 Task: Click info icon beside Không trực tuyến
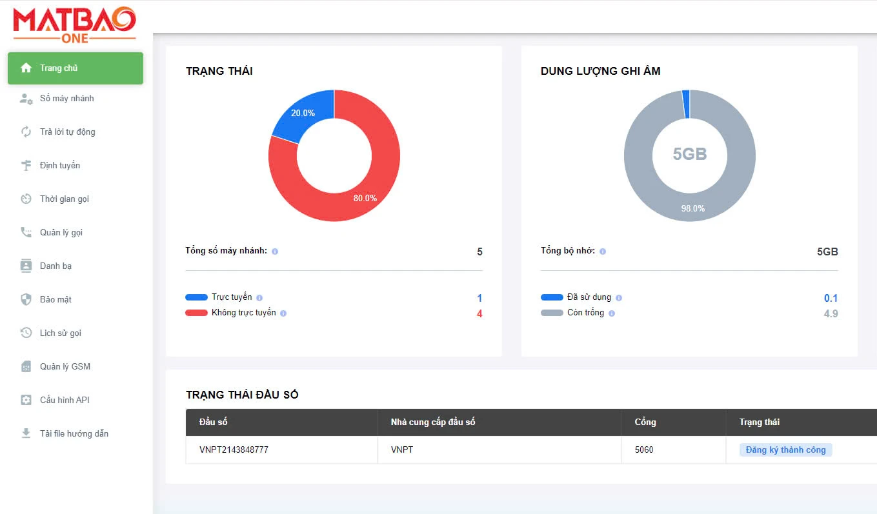coord(283,313)
